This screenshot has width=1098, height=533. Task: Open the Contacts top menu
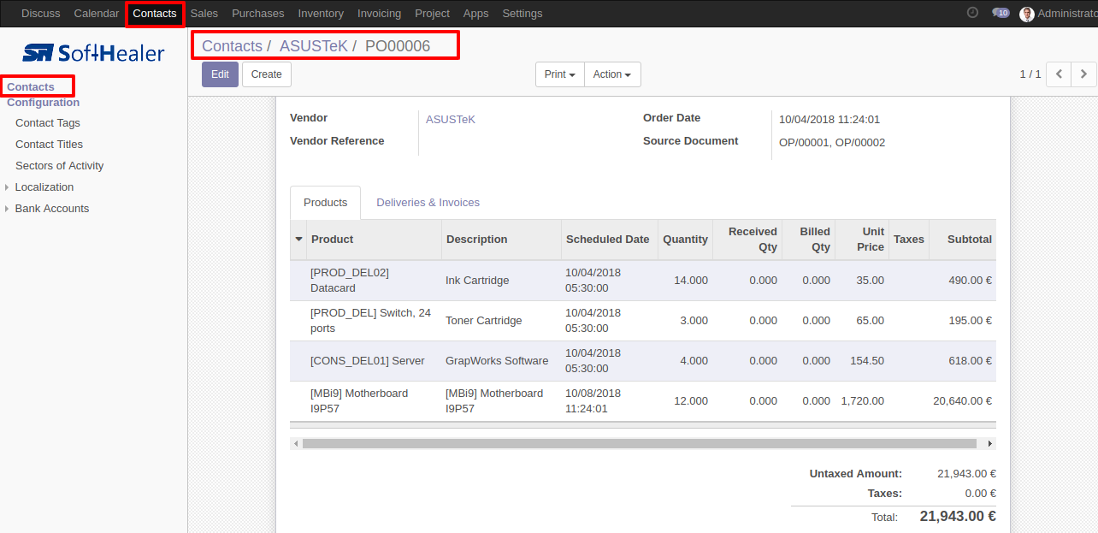(x=155, y=14)
